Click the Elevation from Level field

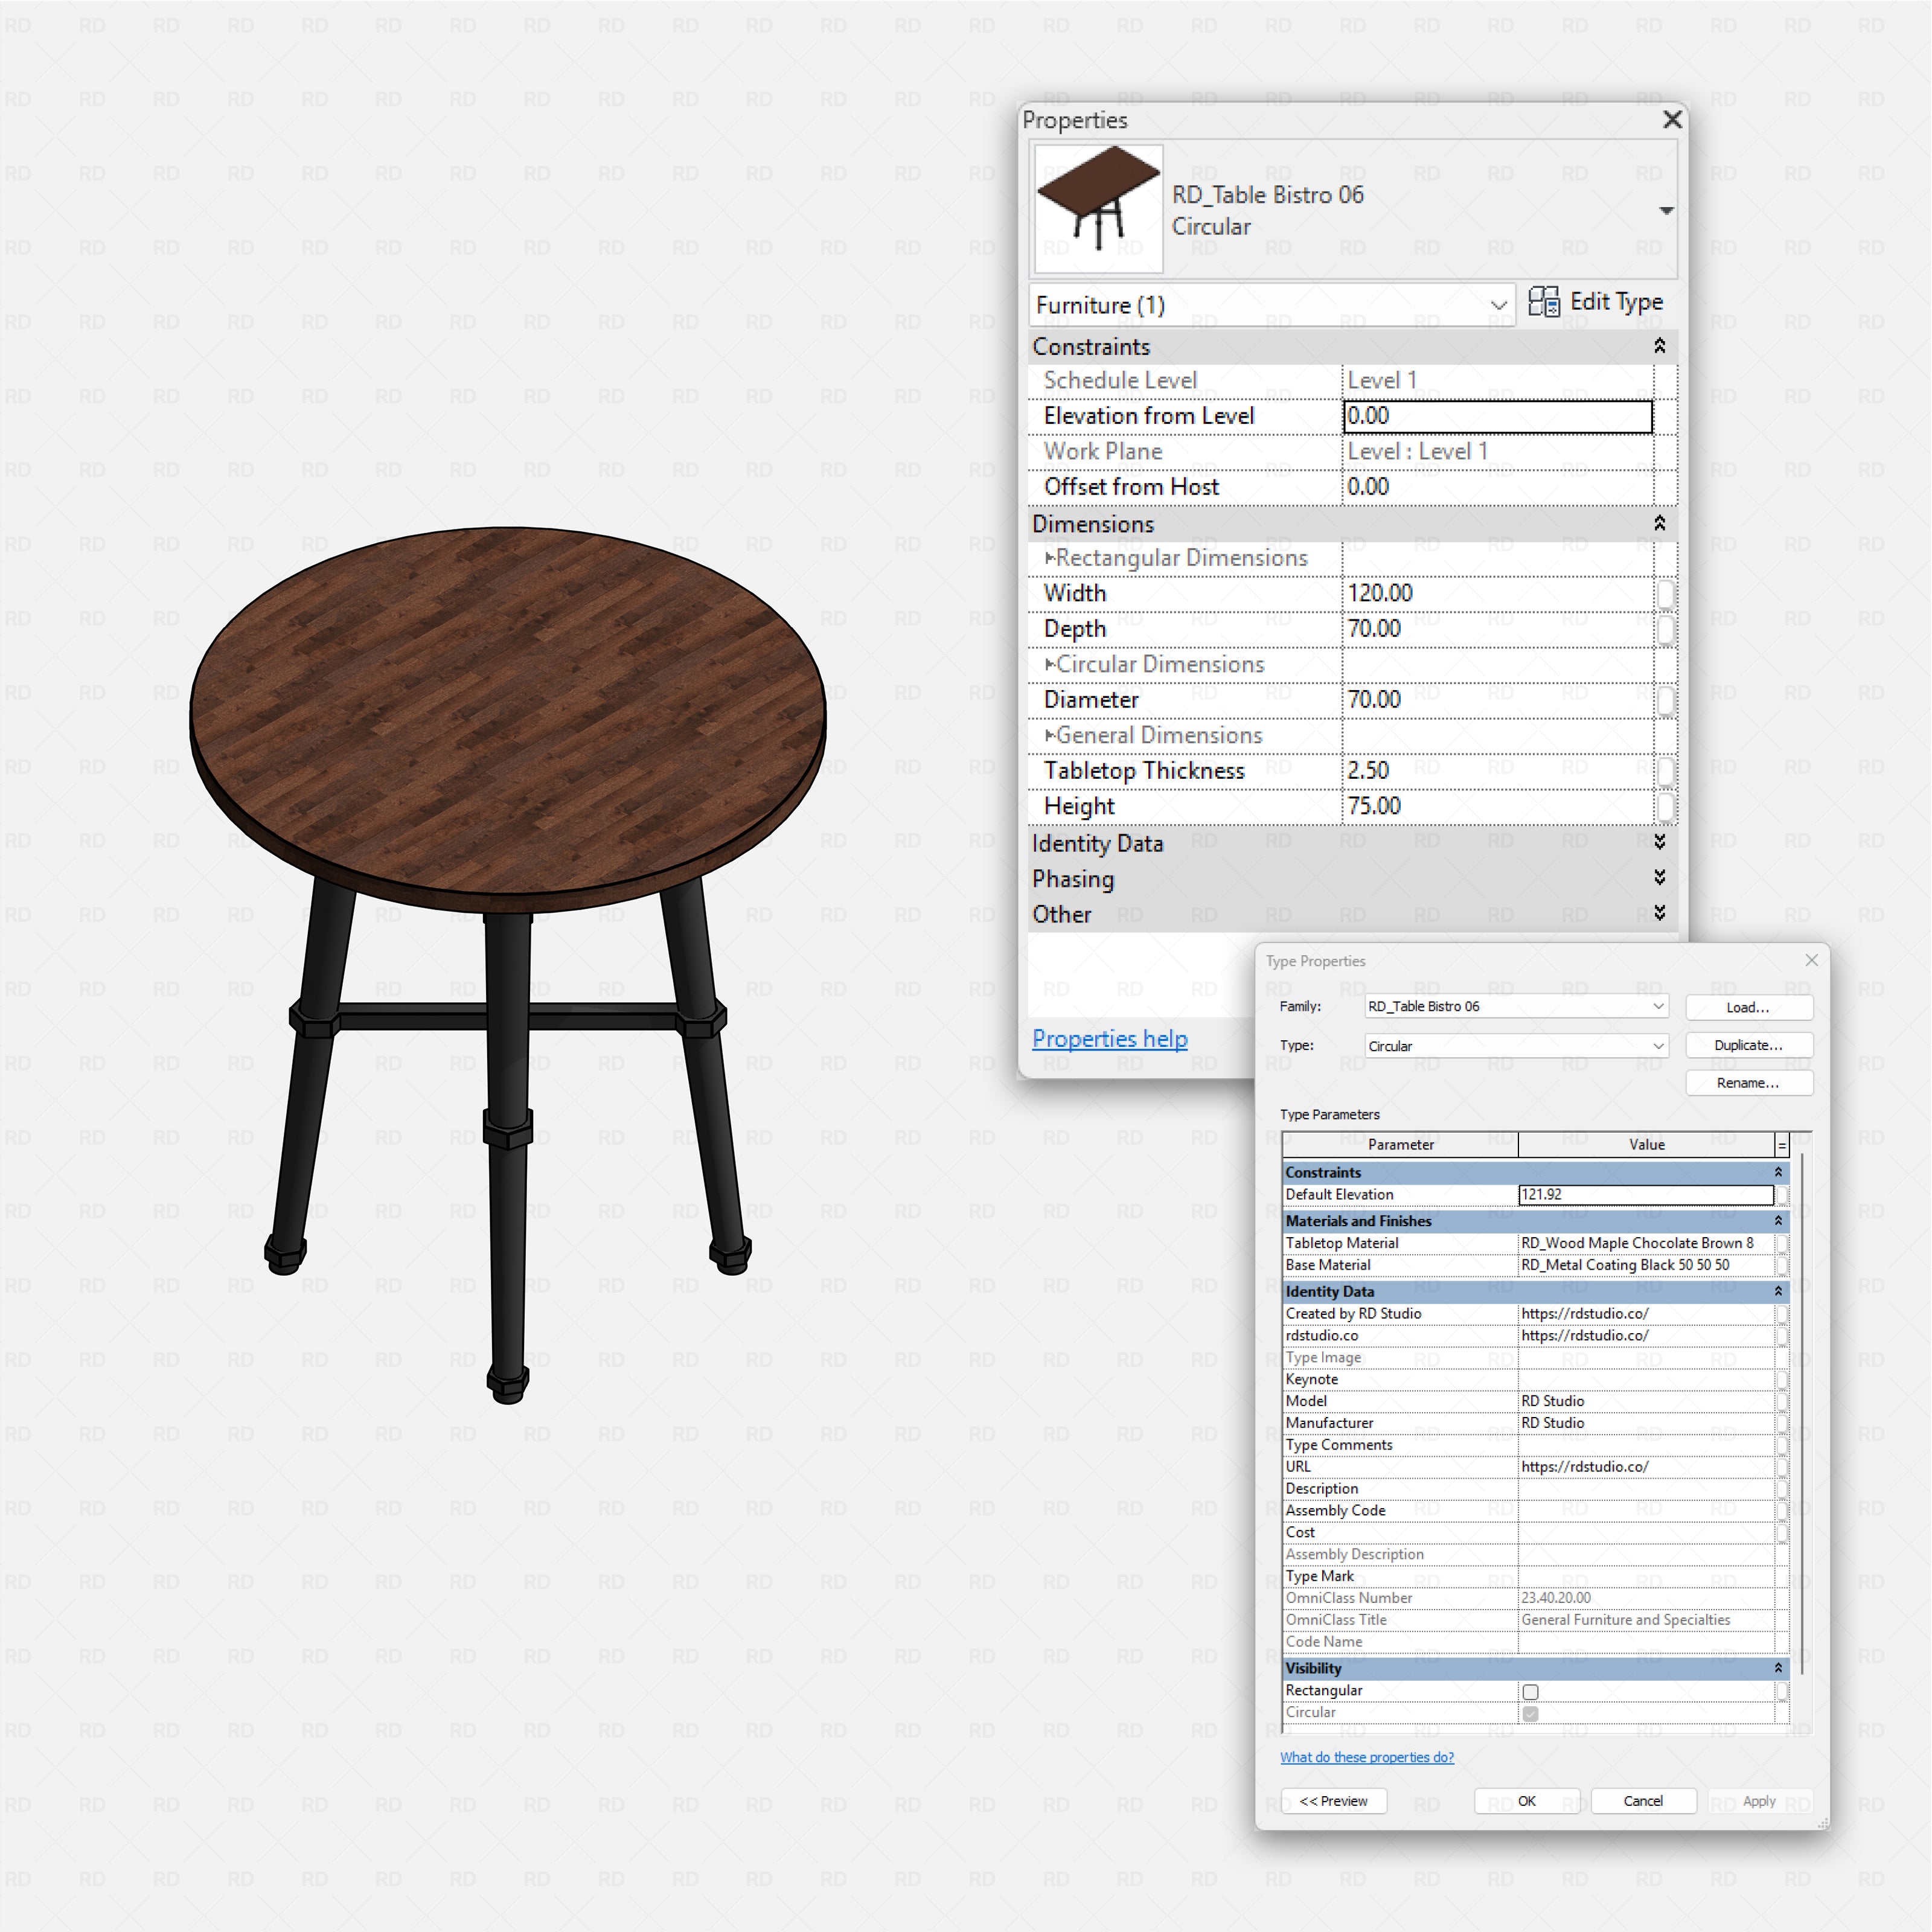coord(1497,416)
